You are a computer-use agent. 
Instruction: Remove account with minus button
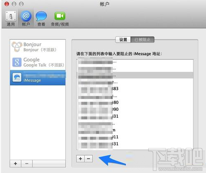27,164
